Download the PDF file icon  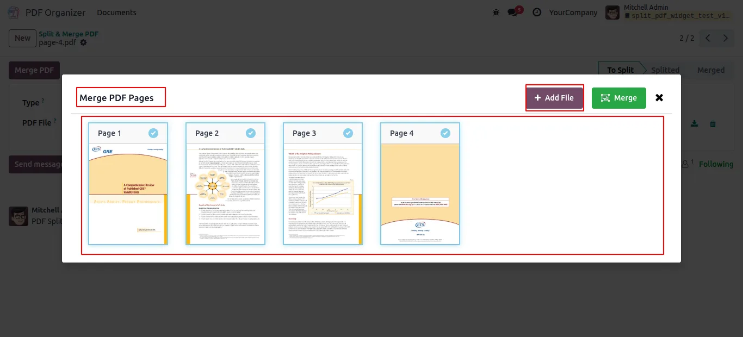pos(694,124)
